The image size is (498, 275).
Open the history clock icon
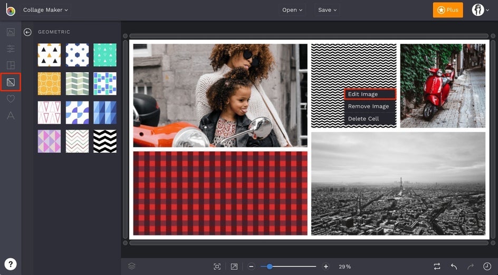click(487, 267)
